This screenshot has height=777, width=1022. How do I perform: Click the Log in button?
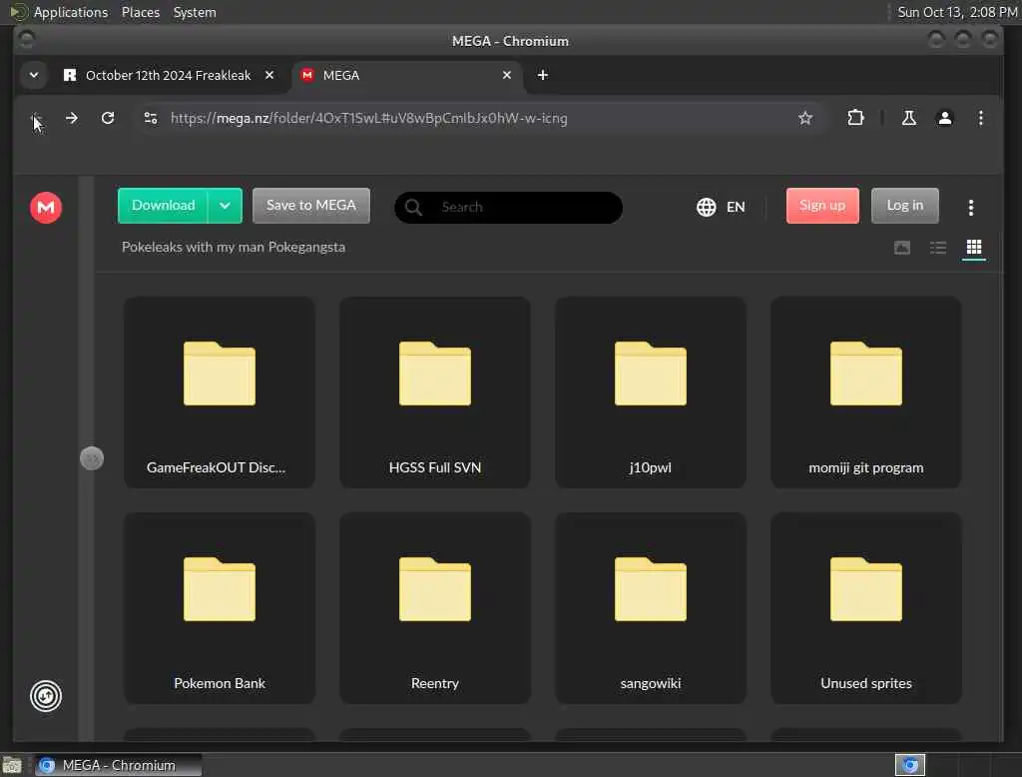click(x=904, y=206)
